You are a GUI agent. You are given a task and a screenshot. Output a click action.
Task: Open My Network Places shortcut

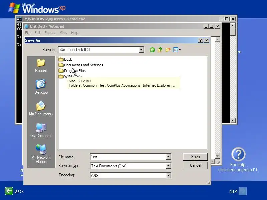[41, 154]
